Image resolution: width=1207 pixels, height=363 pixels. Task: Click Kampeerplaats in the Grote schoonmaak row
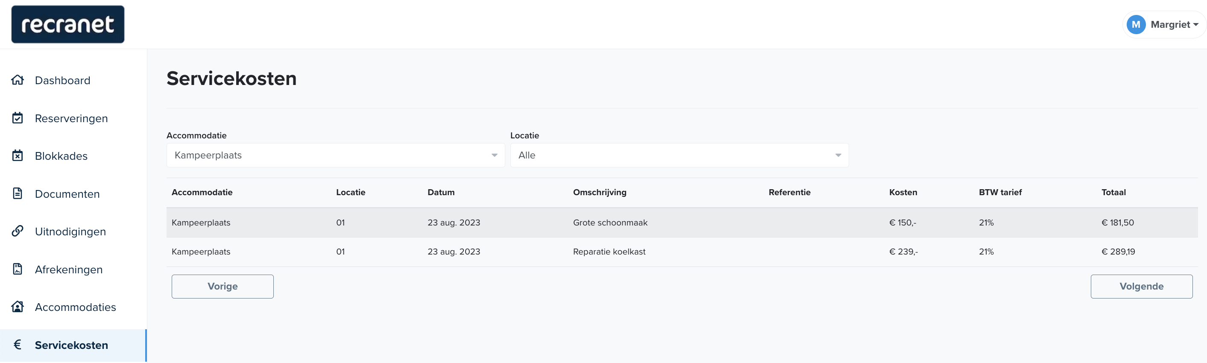[x=201, y=222]
